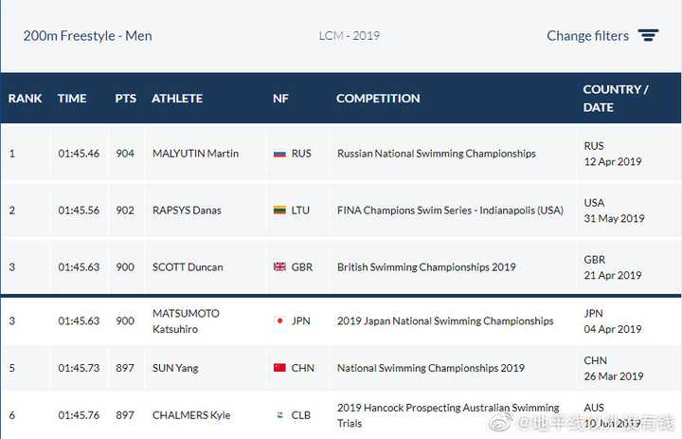The height and width of the screenshot is (439, 682).
Task: Click the flag icon next to CLB
Action: click(279, 415)
